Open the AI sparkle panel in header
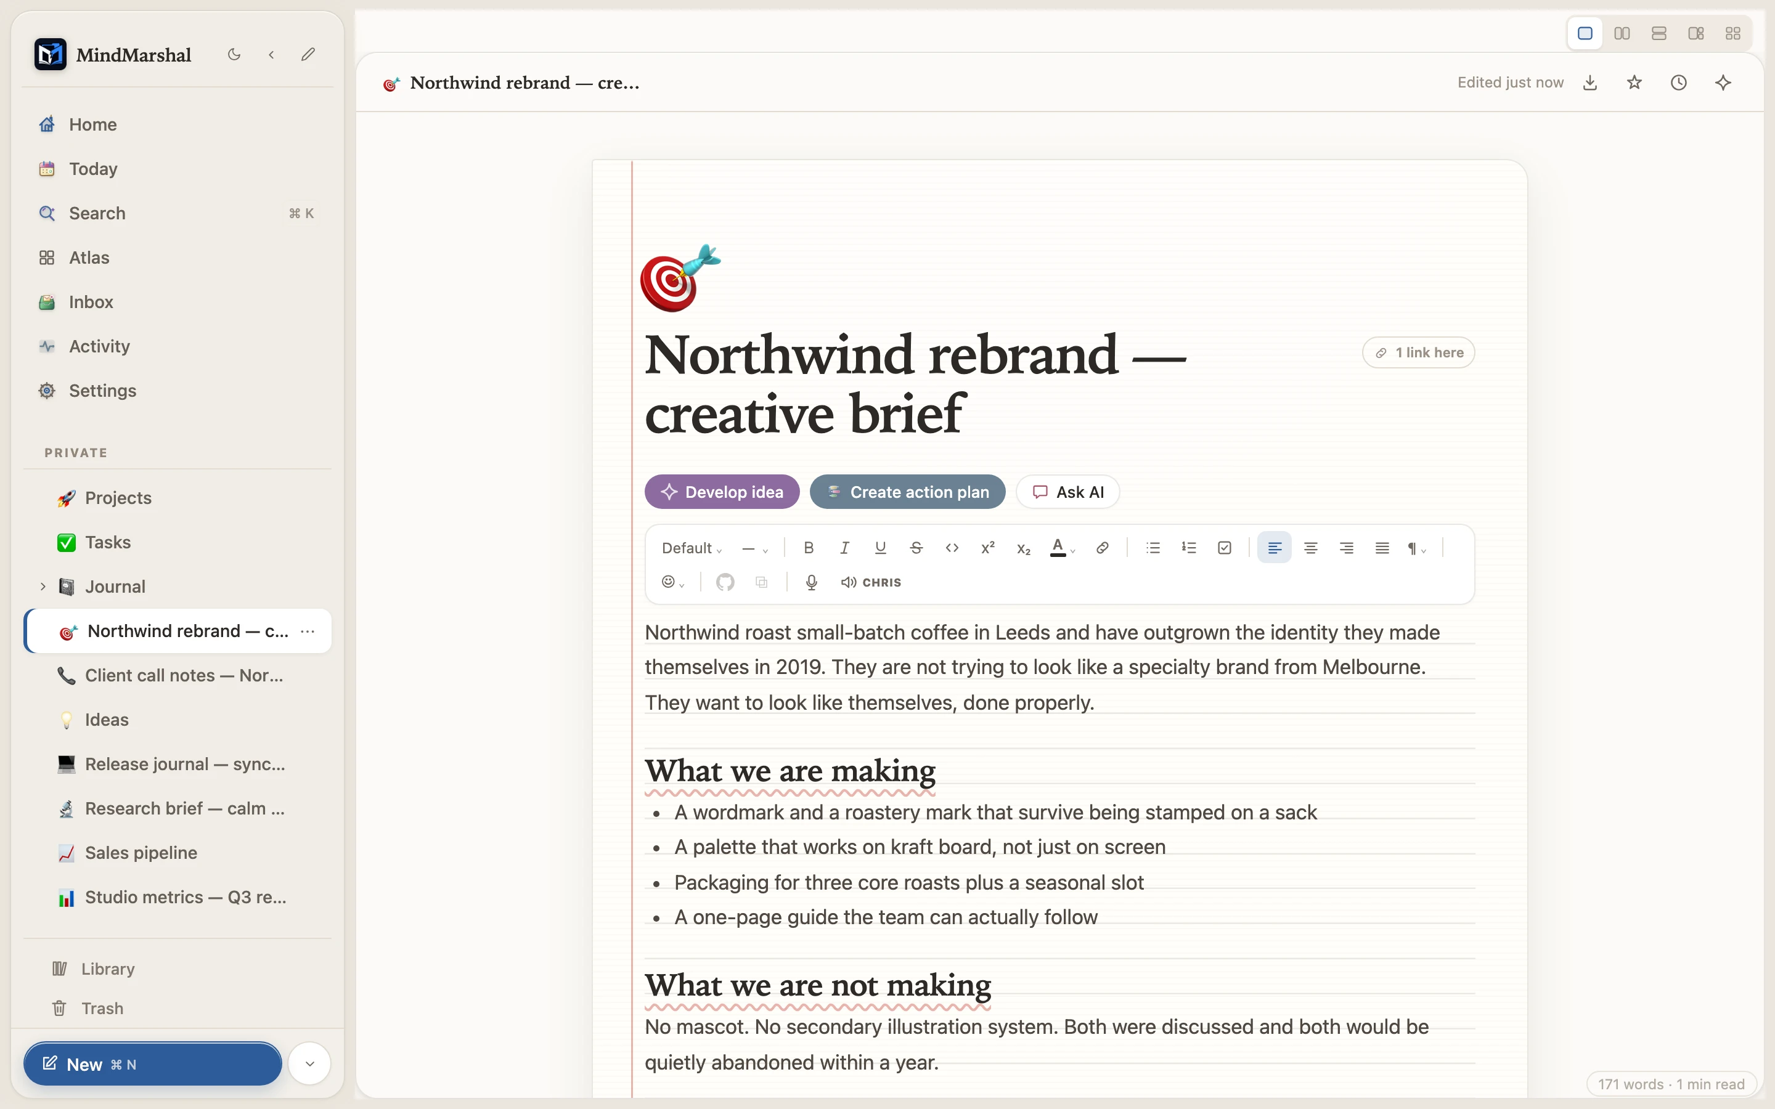 (x=1723, y=83)
